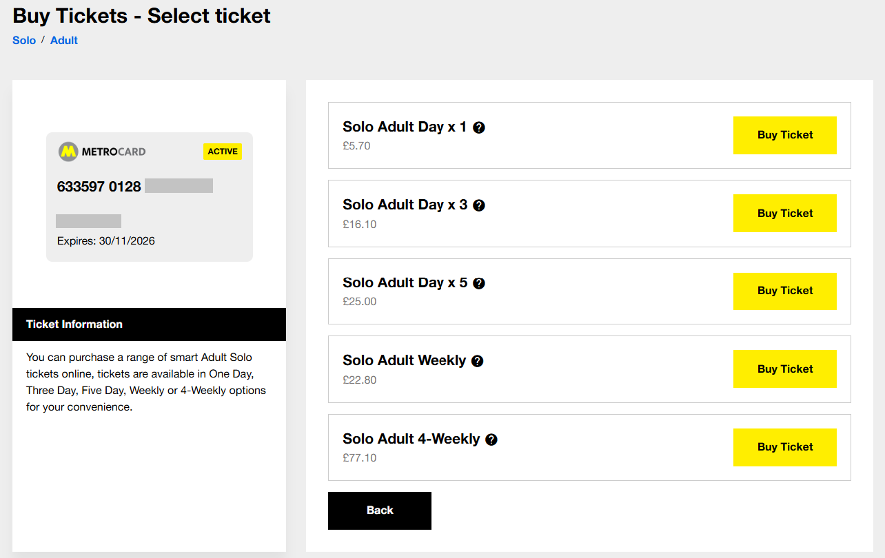Viewport: 885px width, 558px height.
Task: Click the Solo Adult Weekly title
Action: click(405, 360)
